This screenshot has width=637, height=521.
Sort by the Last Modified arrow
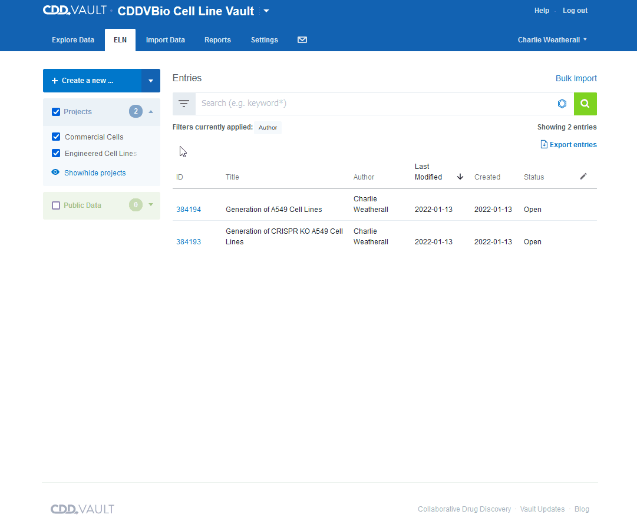tap(460, 177)
